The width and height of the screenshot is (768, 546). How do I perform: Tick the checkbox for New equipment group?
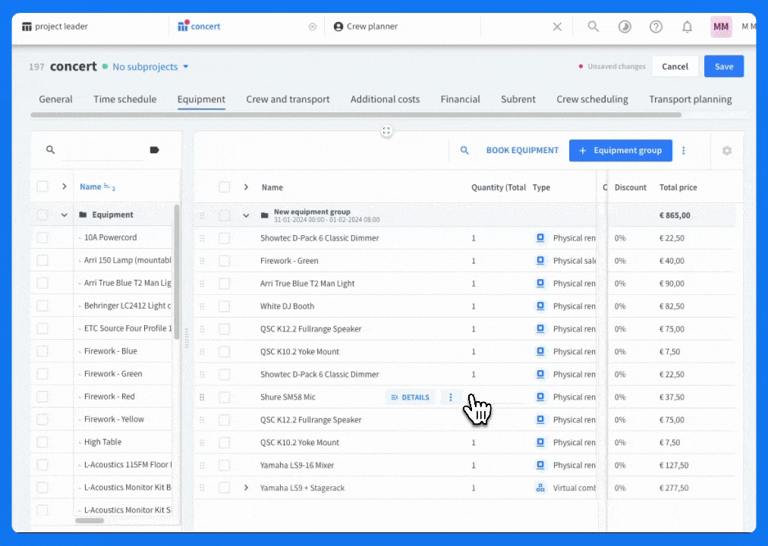225,215
